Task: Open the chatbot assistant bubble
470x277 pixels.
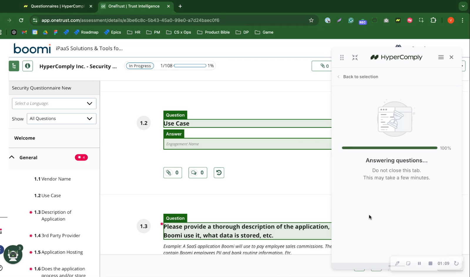Action: (13, 254)
